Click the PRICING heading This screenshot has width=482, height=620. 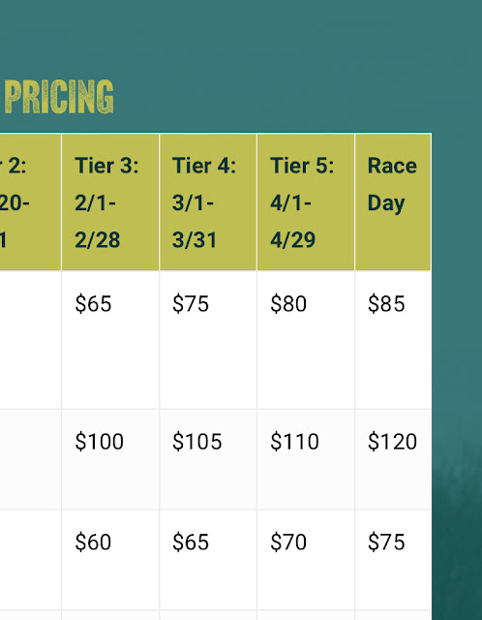pyautogui.click(x=59, y=97)
